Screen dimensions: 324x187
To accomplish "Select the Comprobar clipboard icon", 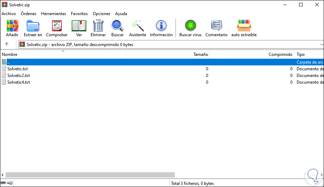I will pyautogui.click(x=57, y=26).
